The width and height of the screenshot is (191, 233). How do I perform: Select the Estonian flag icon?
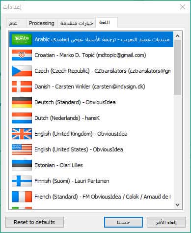(22, 165)
